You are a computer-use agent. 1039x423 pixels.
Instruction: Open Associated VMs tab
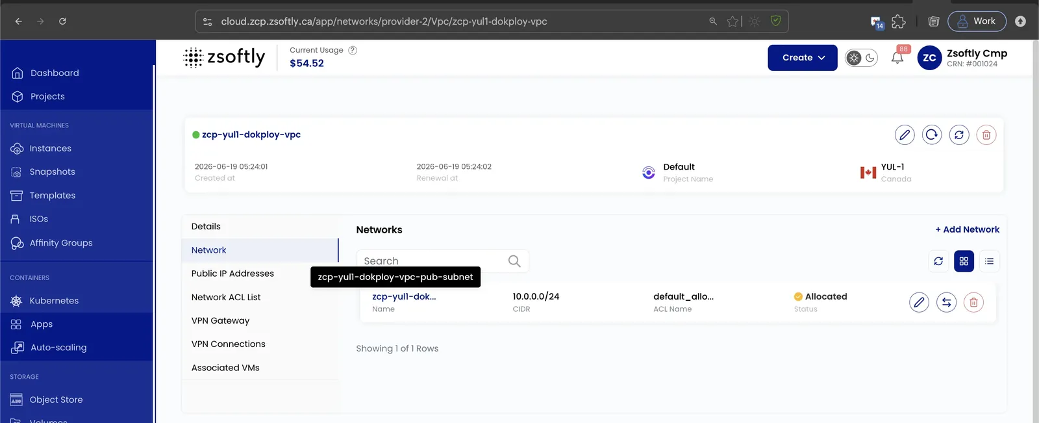tap(260, 368)
